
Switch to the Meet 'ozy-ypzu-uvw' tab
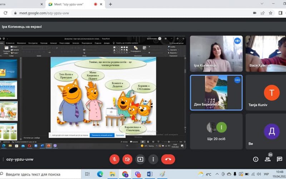[68, 4]
